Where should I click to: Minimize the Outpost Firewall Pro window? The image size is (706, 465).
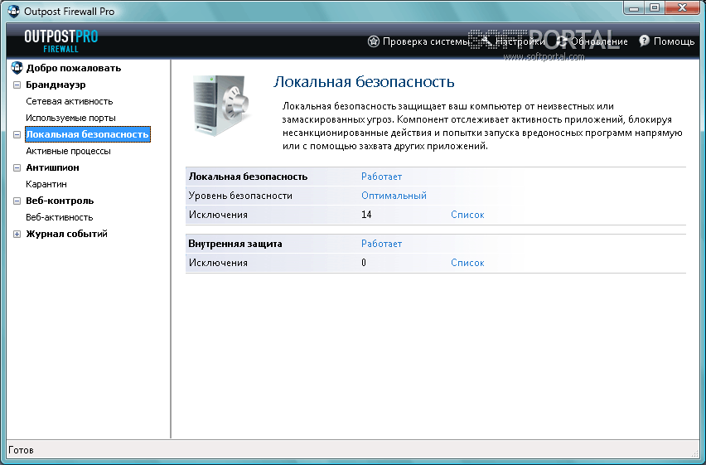(x=634, y=7)
